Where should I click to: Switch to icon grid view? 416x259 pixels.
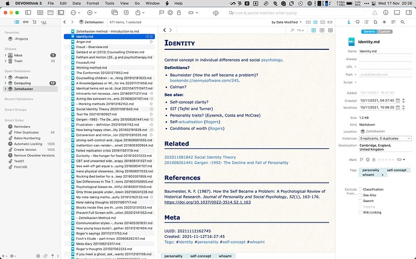tap(308, 22)
